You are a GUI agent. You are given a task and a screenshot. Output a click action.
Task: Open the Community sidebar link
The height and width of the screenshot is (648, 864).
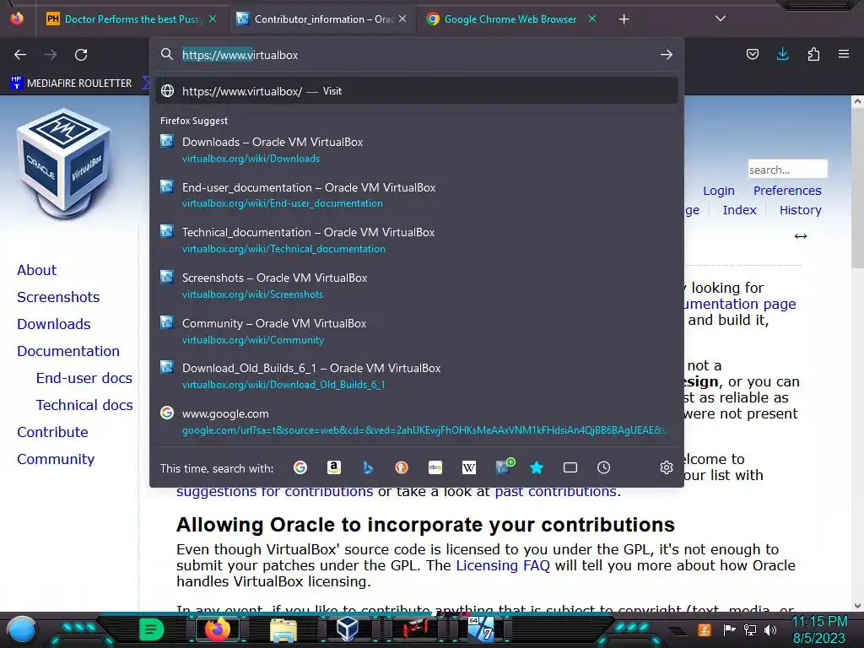(56, 459)
